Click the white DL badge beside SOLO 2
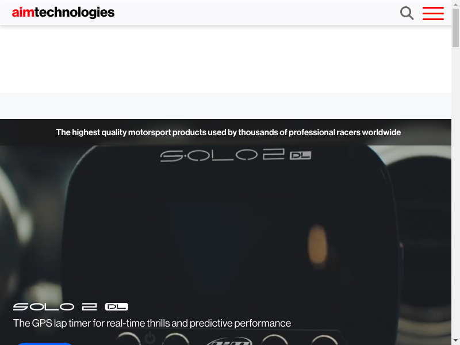Image resolution: width=460 pixels, height=345 pixels. [117, 307]
